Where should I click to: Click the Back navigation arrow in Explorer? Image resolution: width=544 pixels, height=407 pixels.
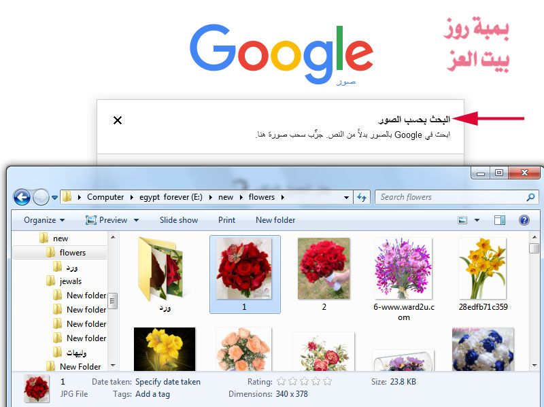click(x=22, y=197)
